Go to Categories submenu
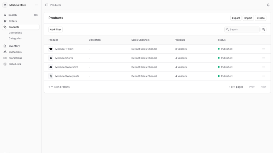This screenshot has height=153, width=273. coord(15,38)
